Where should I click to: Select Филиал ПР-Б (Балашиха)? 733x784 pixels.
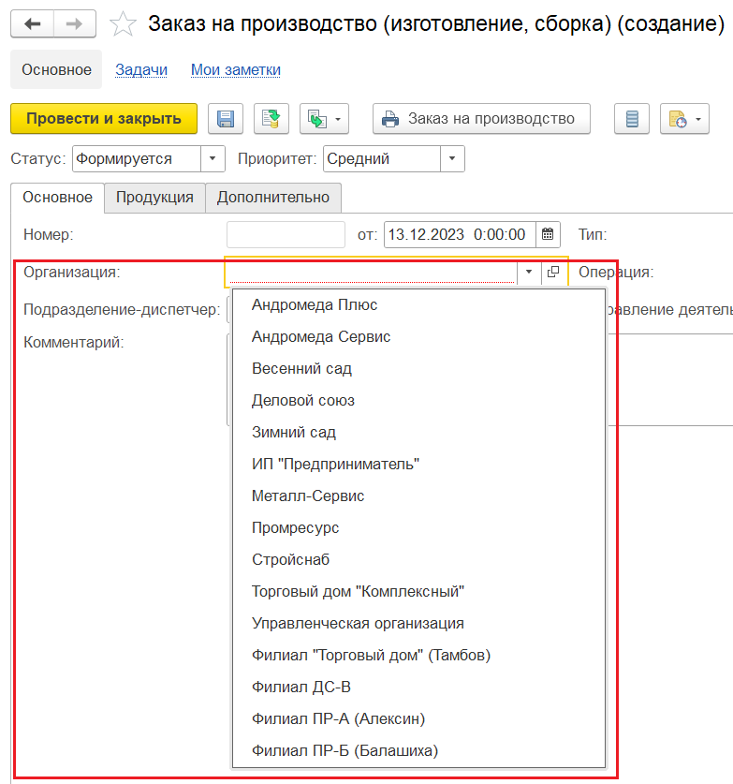(418, 750)
